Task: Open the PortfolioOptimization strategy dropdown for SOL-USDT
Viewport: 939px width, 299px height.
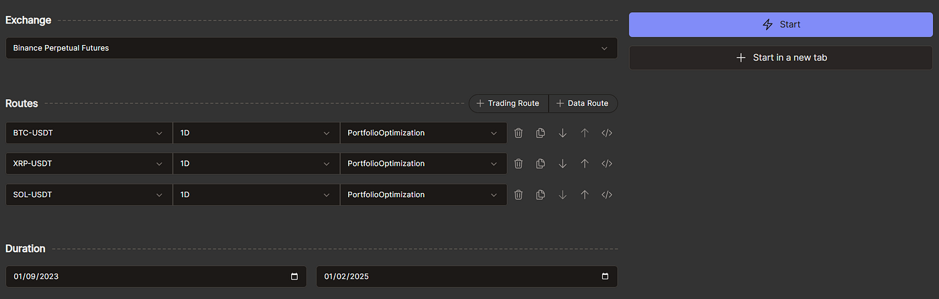Action: pos(423,194)
